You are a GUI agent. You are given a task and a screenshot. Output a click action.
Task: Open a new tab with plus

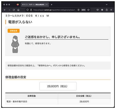(52, 5)
